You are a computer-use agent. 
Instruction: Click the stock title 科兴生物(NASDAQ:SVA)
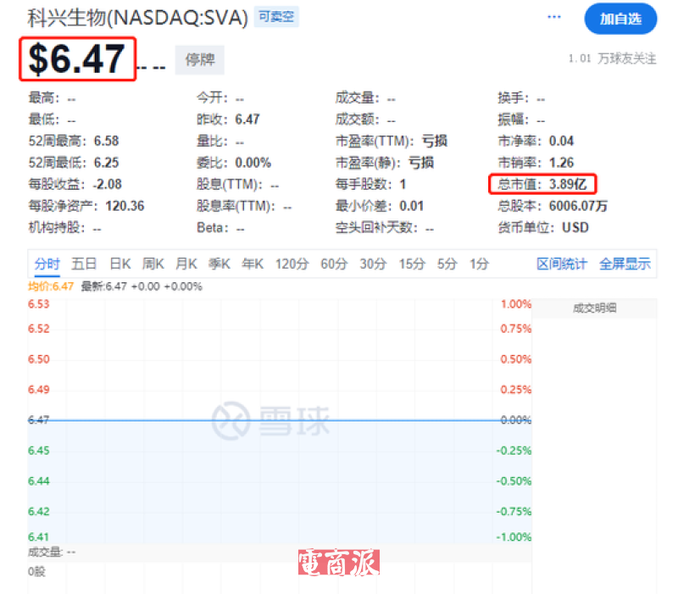point(137,18)
